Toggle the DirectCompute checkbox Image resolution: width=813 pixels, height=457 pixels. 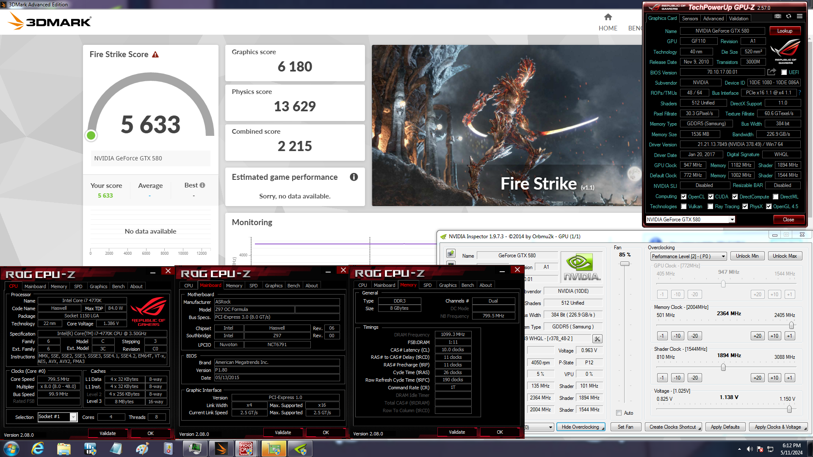pos(735,197)
